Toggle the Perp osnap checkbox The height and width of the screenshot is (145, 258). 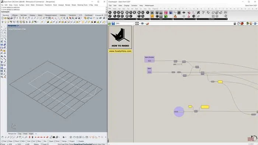37,141
